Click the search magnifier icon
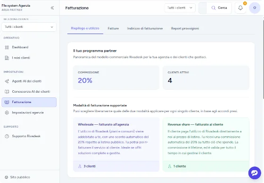Image resolution: width=264 pixels, height=183 pixels. click(x=213, y=8)
